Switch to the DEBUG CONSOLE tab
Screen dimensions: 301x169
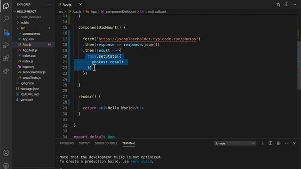tap(106, 143)
